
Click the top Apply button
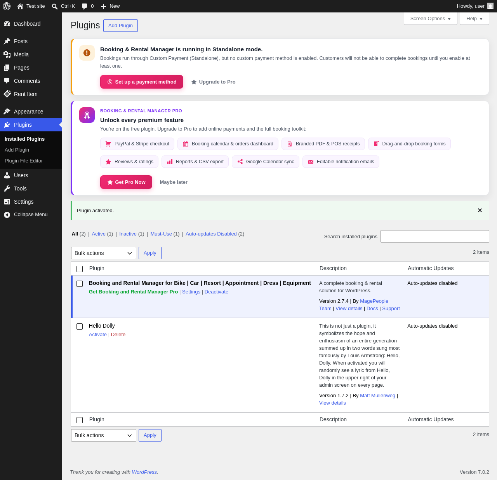pos(150,253)
